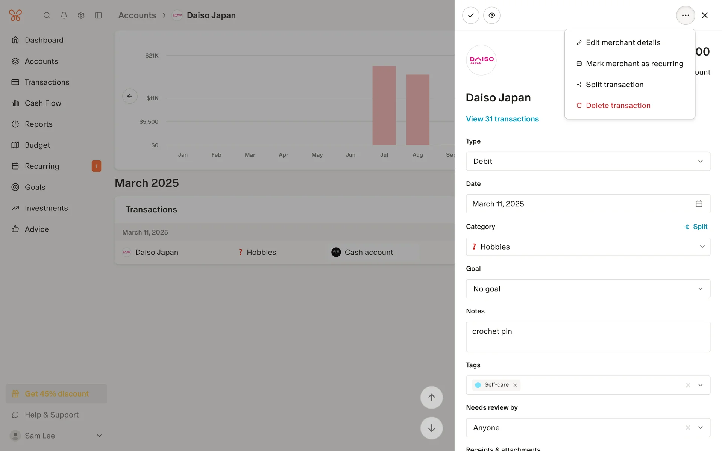
Task: Open calendar icon in Date field
Action: 699,204
